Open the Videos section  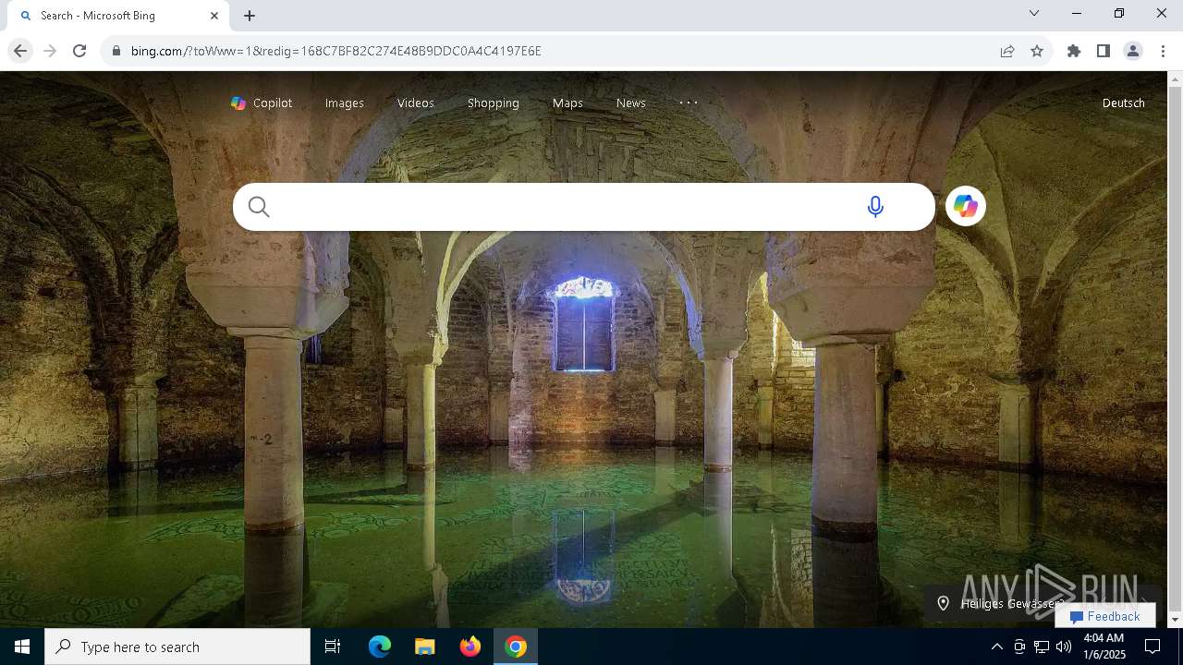pos(416,103)
